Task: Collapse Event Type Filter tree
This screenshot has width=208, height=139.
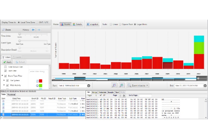Action: 2,76
